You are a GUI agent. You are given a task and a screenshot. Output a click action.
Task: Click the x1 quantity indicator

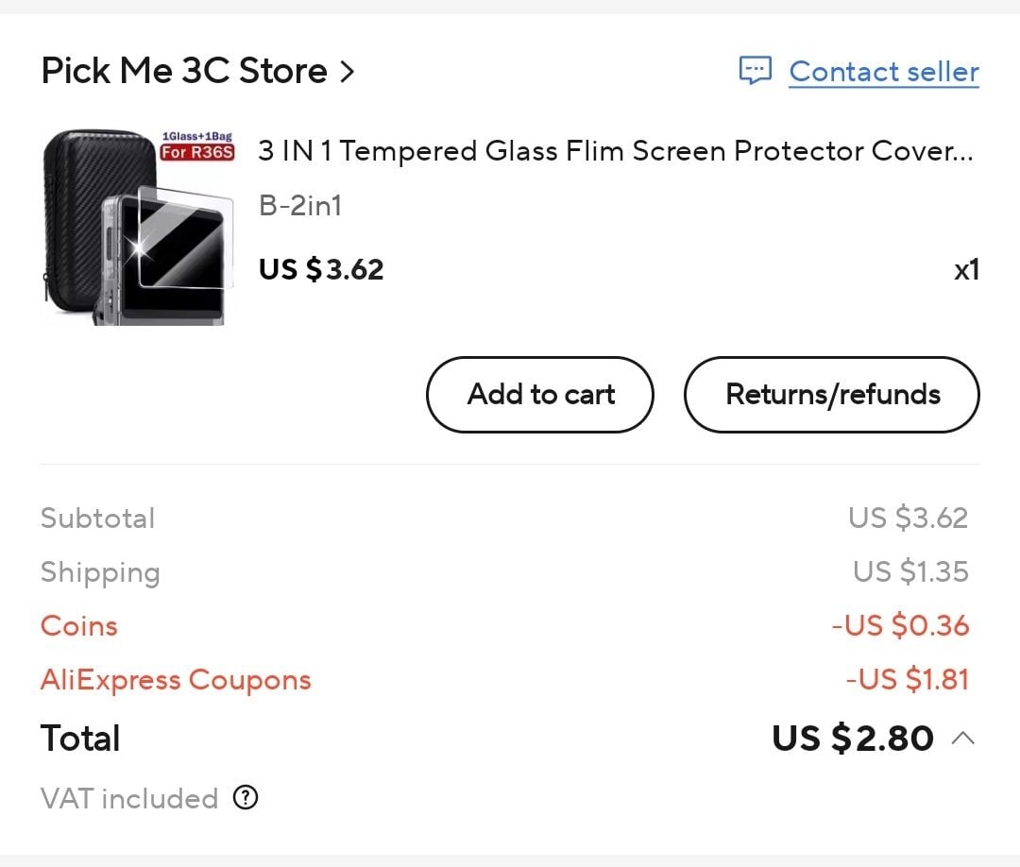click(x=967, y=270)
